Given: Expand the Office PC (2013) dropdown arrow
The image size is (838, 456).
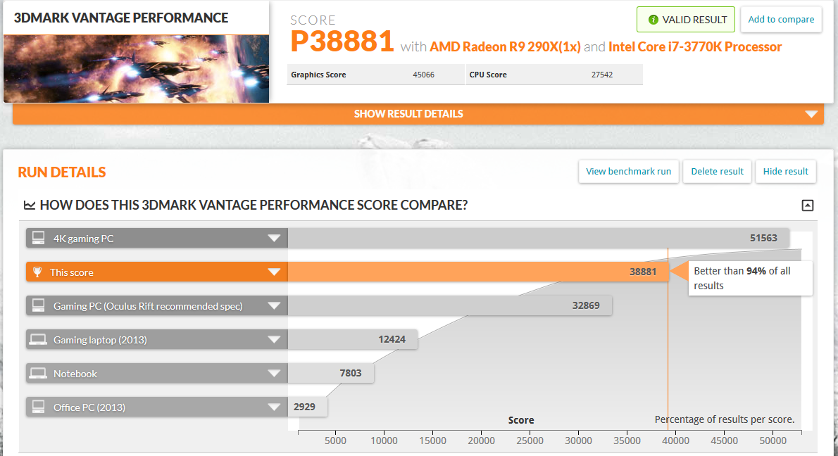Looking at the screenshot, I should 274,407.
